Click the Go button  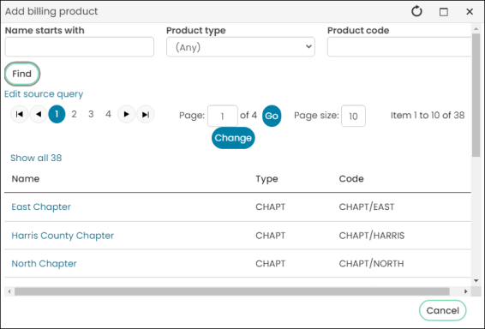coord(272,116)
